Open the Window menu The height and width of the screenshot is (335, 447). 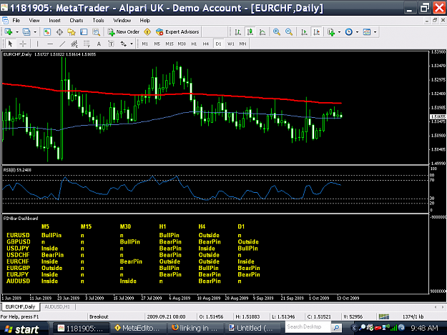coord(122,20)
